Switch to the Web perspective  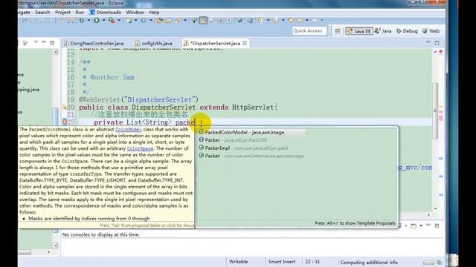(x=431, y=31)
